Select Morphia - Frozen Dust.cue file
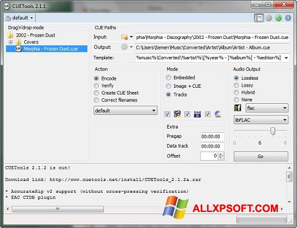The height and width of the screenshot is (228, 297). tap(51, 49)
